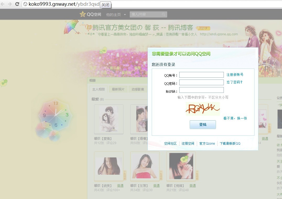Open the 音乐盒 navigation tab
The width and height of the screenshot is (282, 199).
(x=115, y=68)
